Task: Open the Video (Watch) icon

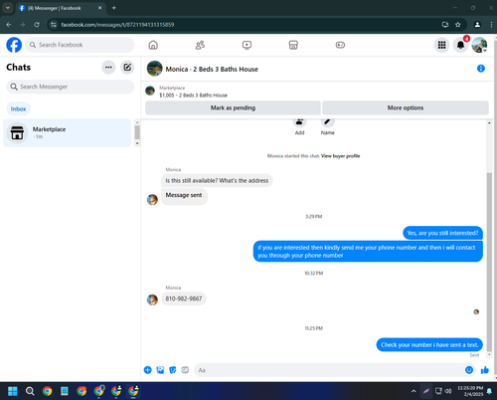Action: [247, 45]
